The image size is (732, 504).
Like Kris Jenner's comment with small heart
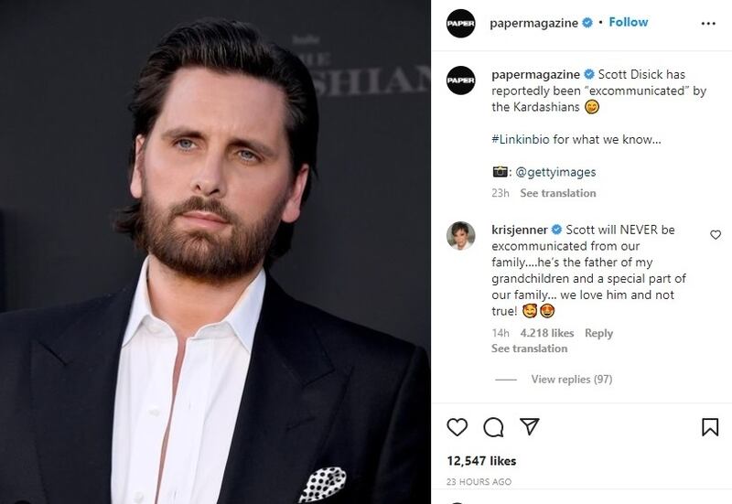[716, 235]
